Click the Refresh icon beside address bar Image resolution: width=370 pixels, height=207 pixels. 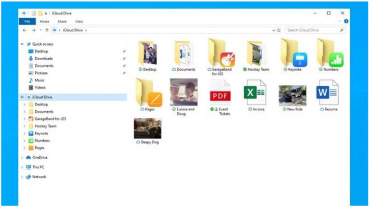pos(279,30)
